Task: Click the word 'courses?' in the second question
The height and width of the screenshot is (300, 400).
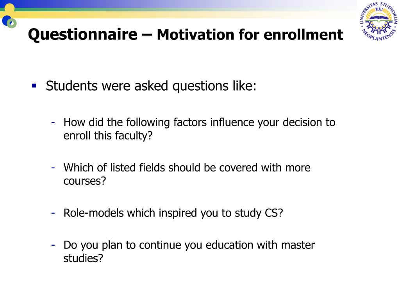Action: click(85, 181)
